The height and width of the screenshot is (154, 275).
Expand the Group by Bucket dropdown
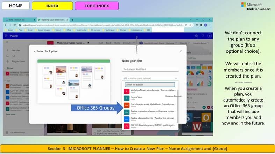point(201,43)
